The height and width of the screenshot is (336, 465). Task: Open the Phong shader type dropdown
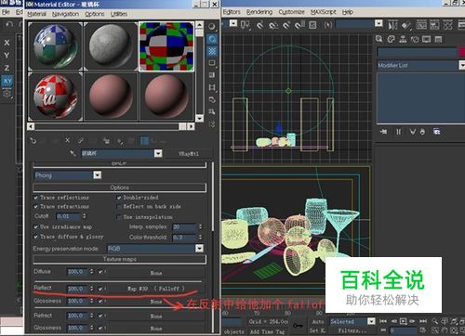68,175
